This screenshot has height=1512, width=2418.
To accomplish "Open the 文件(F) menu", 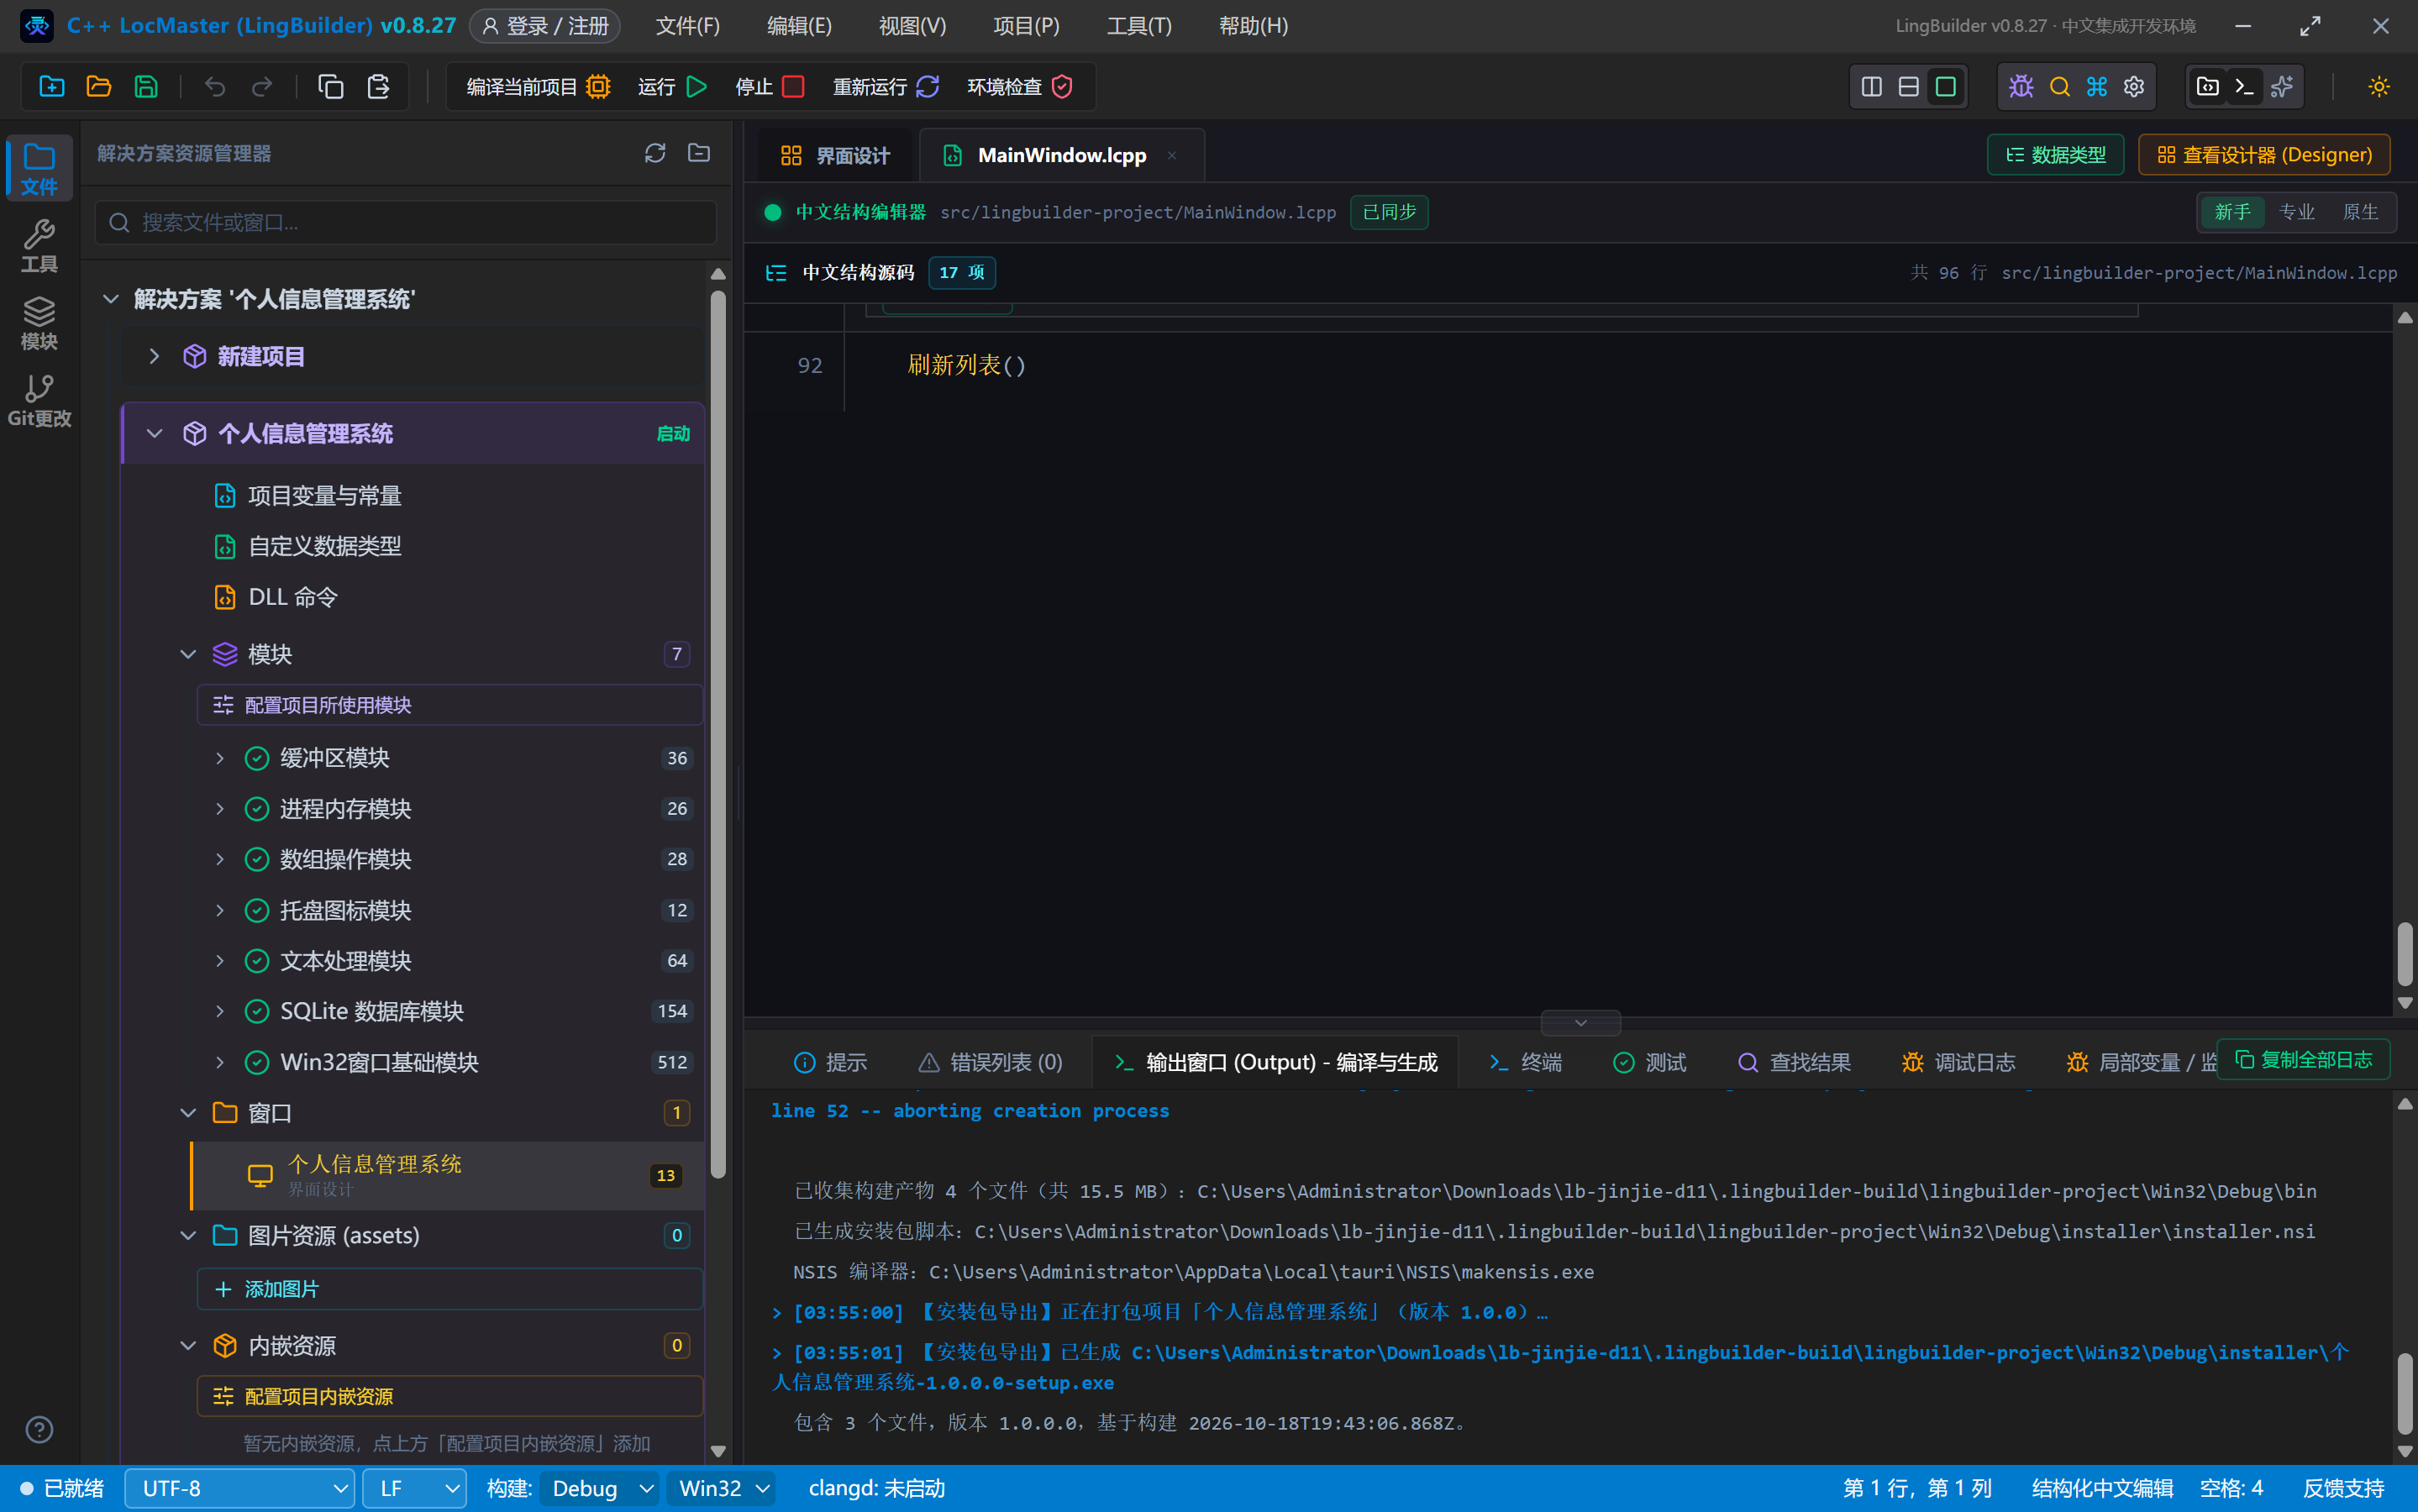I will tap(688, 26).
